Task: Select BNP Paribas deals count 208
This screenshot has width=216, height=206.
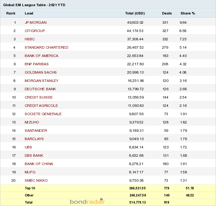Action: [x=165, y=64]
